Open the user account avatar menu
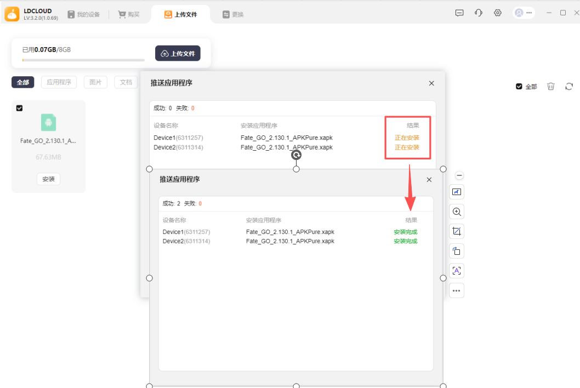The image size is (580, 388). pos(524,13)
